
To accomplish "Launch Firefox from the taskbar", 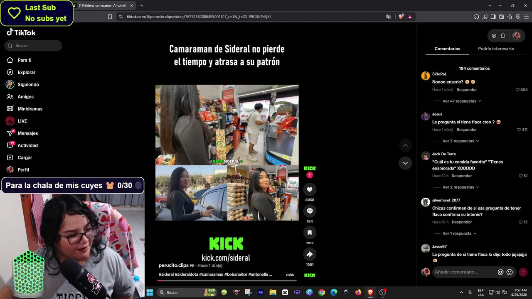I will [x=358, y=292].
